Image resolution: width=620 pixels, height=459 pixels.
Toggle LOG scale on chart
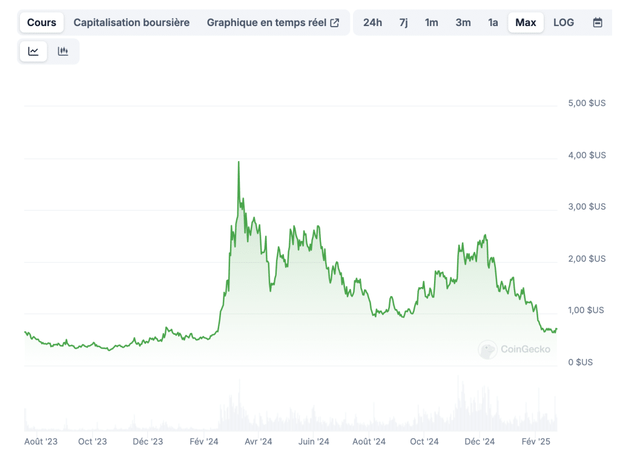564,22
